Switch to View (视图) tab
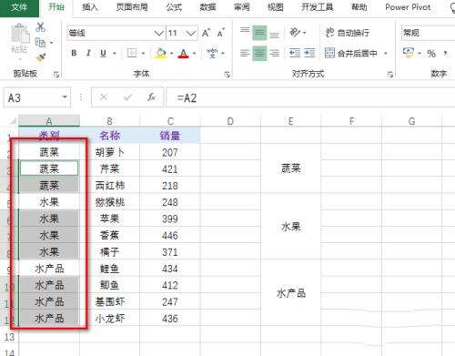 click(x=275, y=7)
